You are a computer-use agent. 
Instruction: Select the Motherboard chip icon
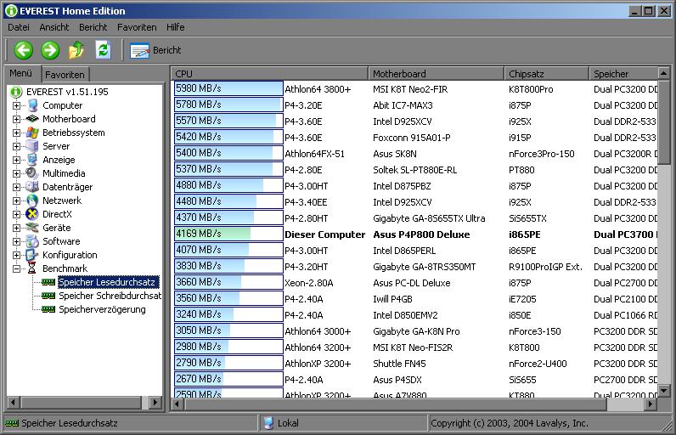coord(32,119)
